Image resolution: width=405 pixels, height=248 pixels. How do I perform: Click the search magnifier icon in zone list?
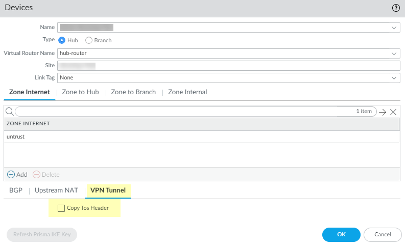click(x=9, y=112)
